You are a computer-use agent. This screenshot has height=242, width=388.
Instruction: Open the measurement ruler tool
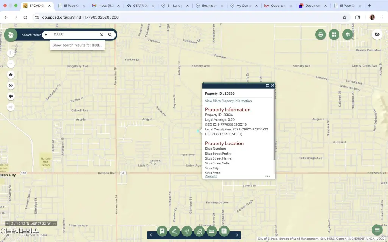pyautogui.click(x=212, y=231)
